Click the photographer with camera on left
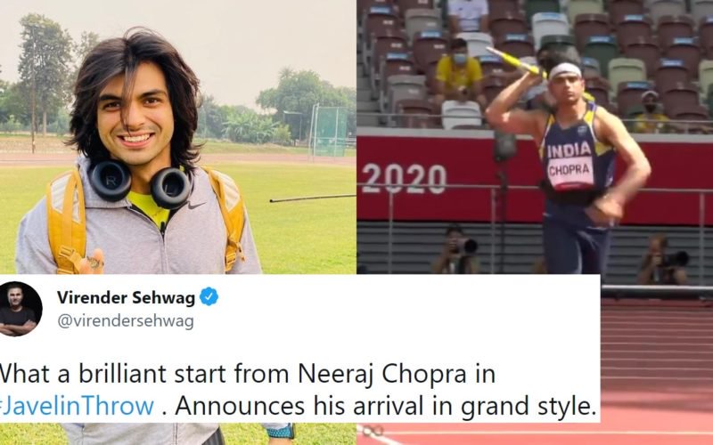This screenshot has width=713, height=445. pos(456,250)
